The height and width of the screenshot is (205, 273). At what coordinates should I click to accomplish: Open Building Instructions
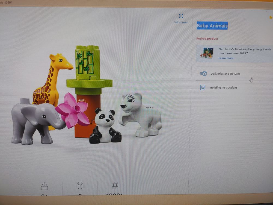[x=224, y=88]
